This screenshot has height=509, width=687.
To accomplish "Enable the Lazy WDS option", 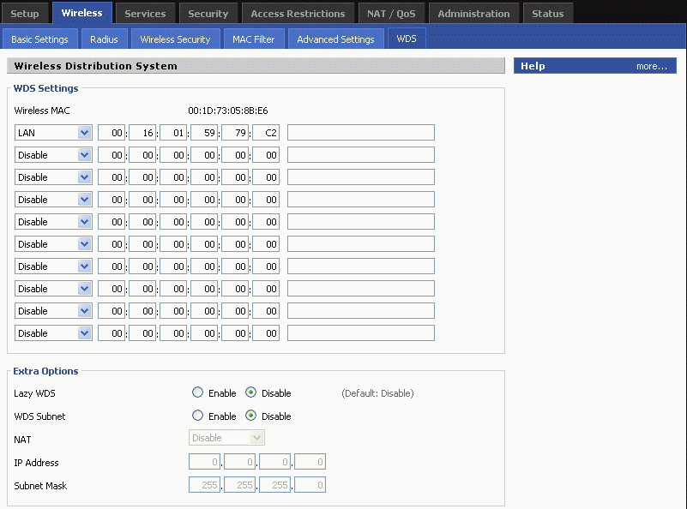I will 198,393.
